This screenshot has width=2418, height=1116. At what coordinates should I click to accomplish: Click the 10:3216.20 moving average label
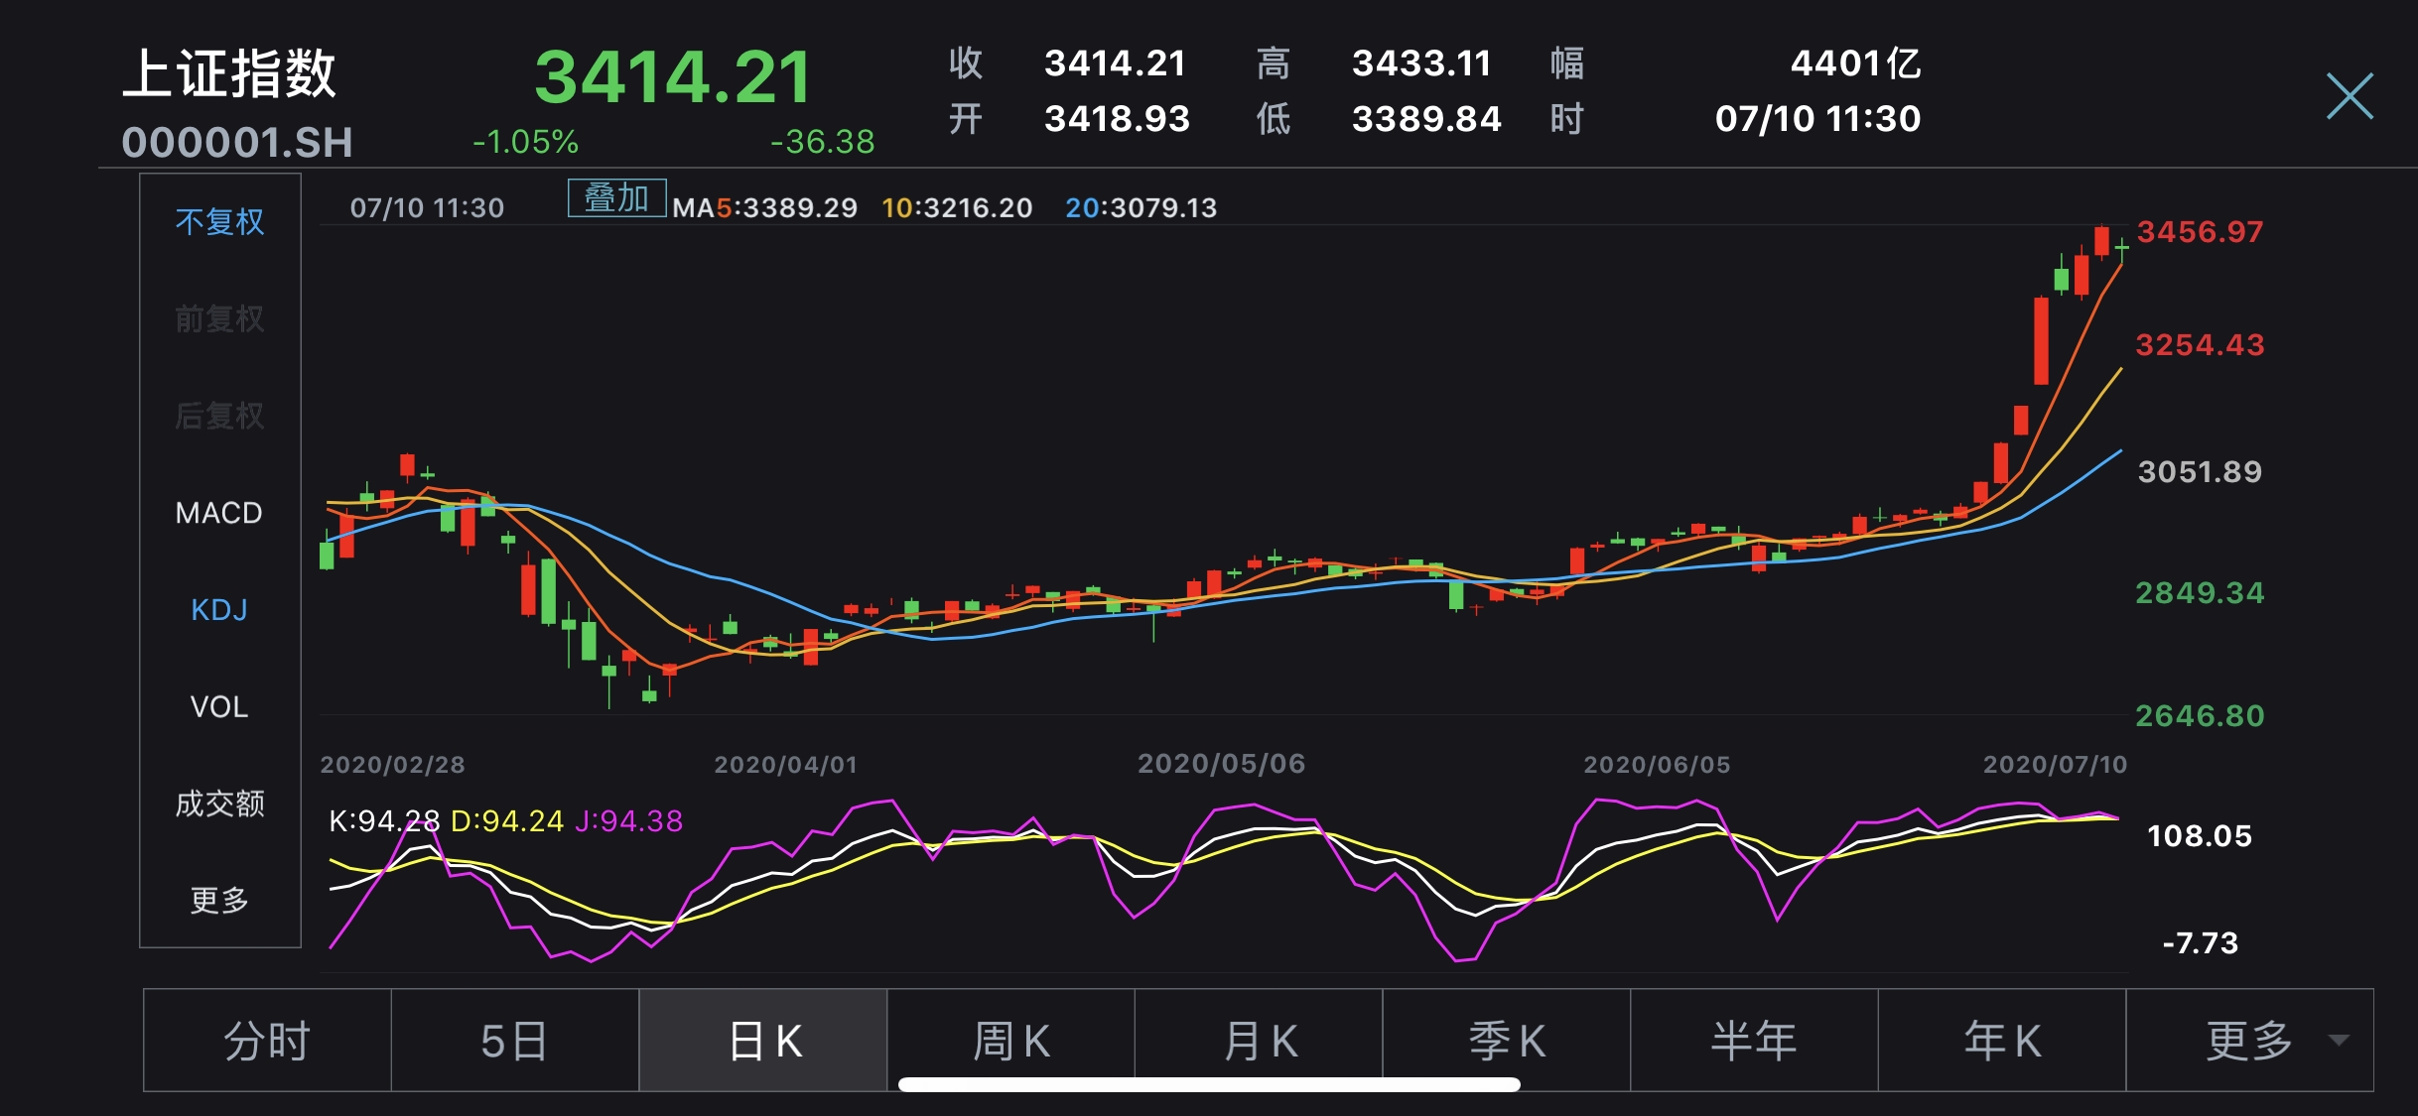(x=957, y=208)
